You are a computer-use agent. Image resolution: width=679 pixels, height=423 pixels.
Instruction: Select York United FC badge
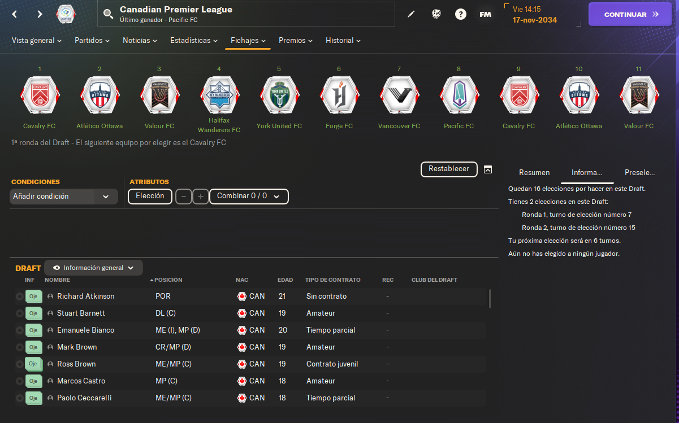click(x=279, y=95)
